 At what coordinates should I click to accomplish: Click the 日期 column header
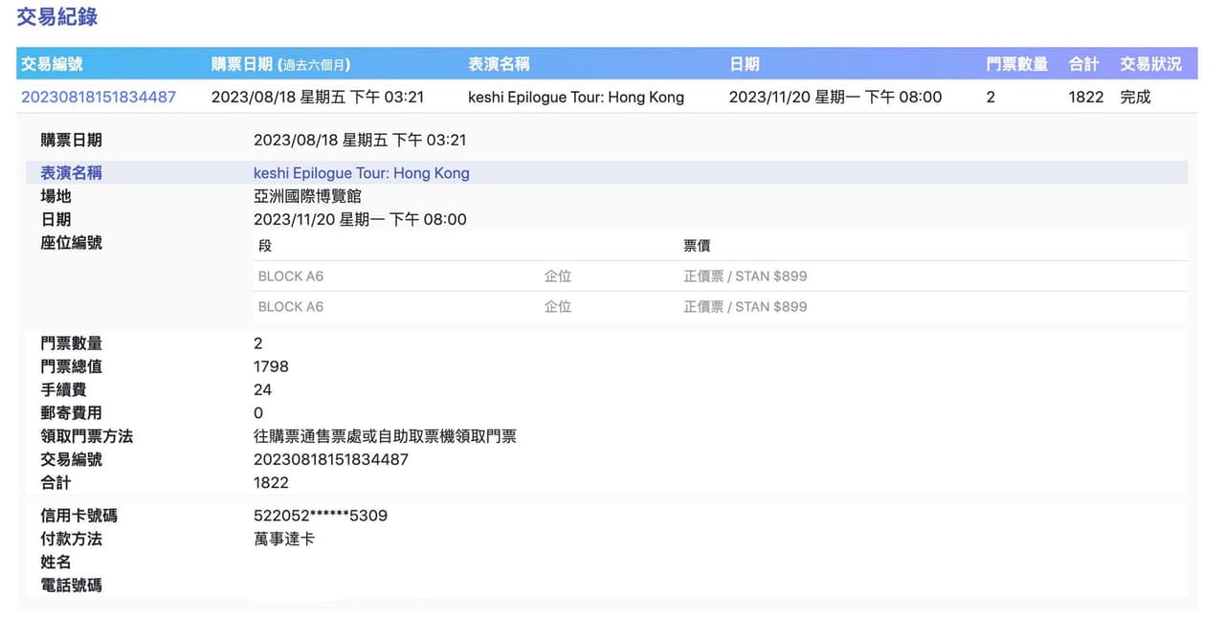pyautogui.click(x=744, y=63)
